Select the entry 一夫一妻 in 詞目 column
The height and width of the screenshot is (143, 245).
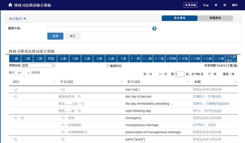click(17, 118)
